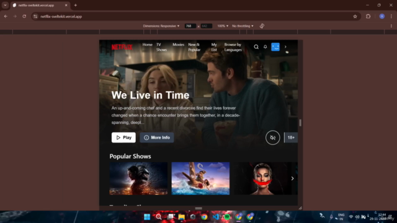The height and width of the screenshot is (223, 397).
Task: Toggle the muted trailer sound button
Action: click(273, 138)
